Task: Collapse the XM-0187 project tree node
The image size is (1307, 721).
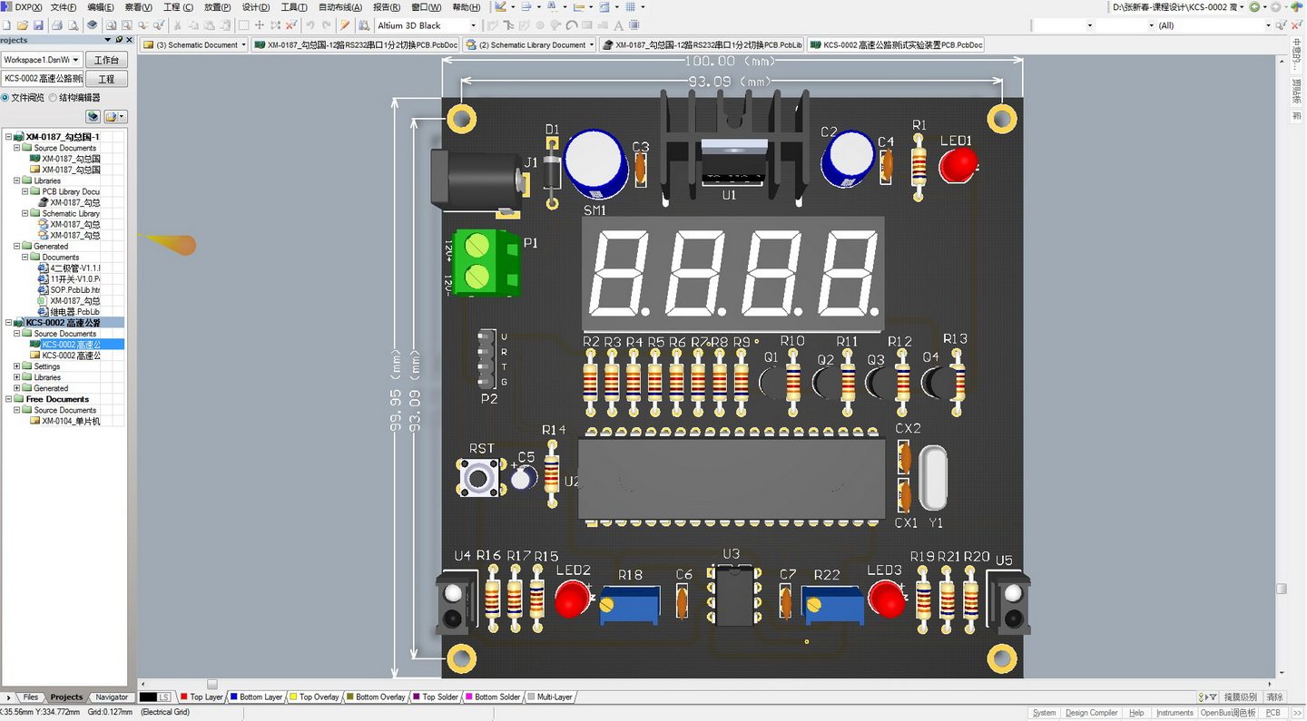Action: pos(8,137)
